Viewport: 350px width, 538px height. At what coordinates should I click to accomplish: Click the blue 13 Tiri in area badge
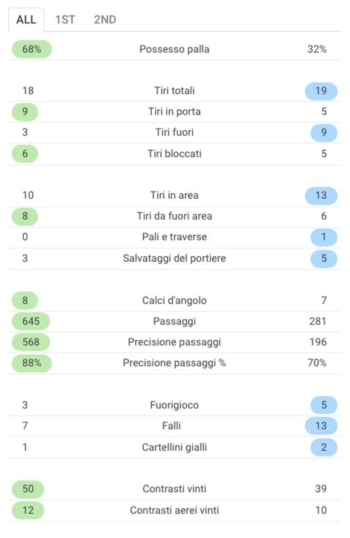tap(321, 196)
